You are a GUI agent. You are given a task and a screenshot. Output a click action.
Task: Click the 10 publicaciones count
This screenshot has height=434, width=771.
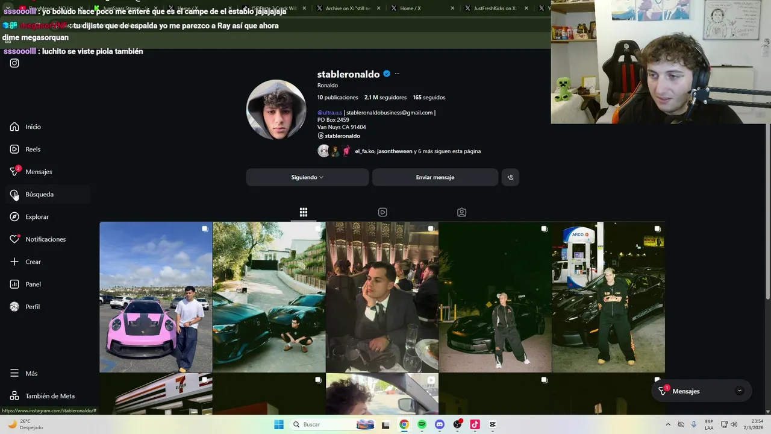(x=338, y=97)
